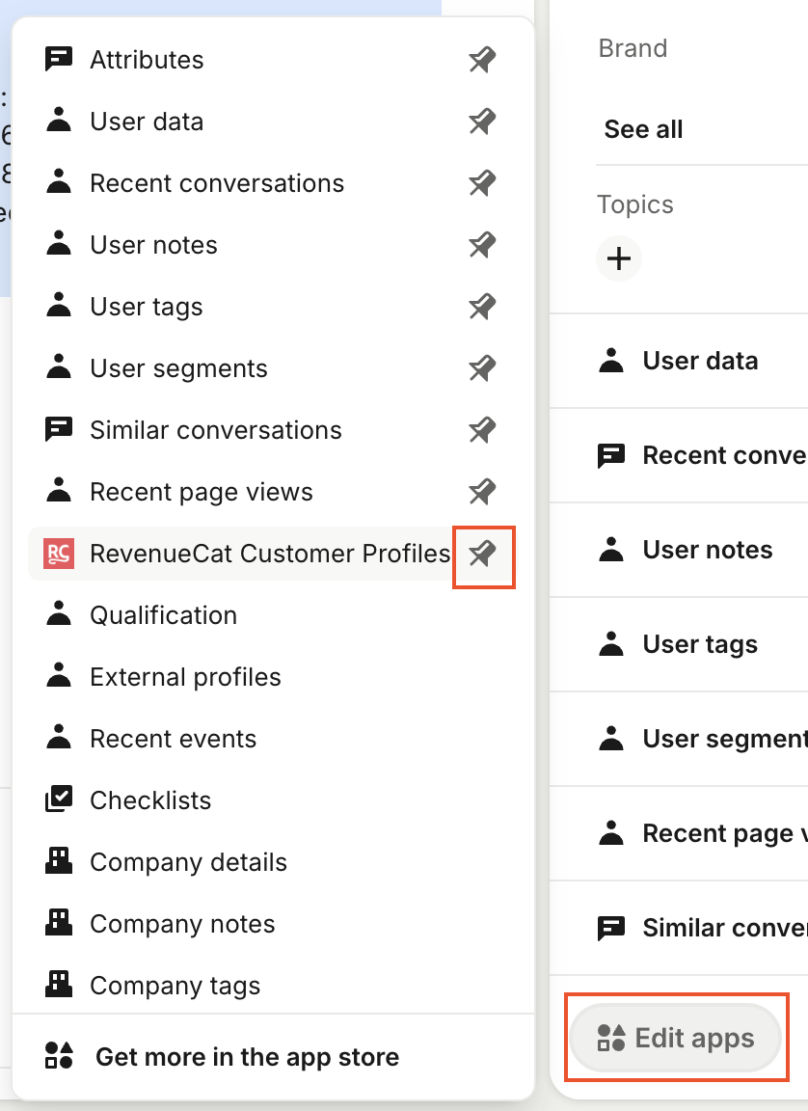Toggle the pin beside User tags
This screenshot has width=808, height=1111.
click(481, 306)
